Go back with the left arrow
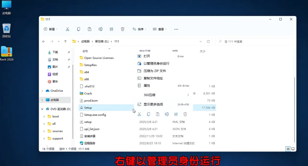The height and width of the screenshot is (166, 308). pyautogui.click(x=44, y=41)
